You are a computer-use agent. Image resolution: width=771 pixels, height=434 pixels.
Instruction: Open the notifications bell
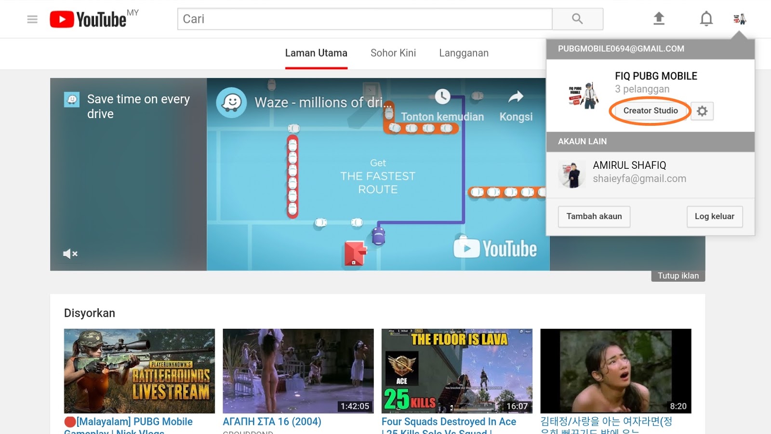tap(706, 19)
